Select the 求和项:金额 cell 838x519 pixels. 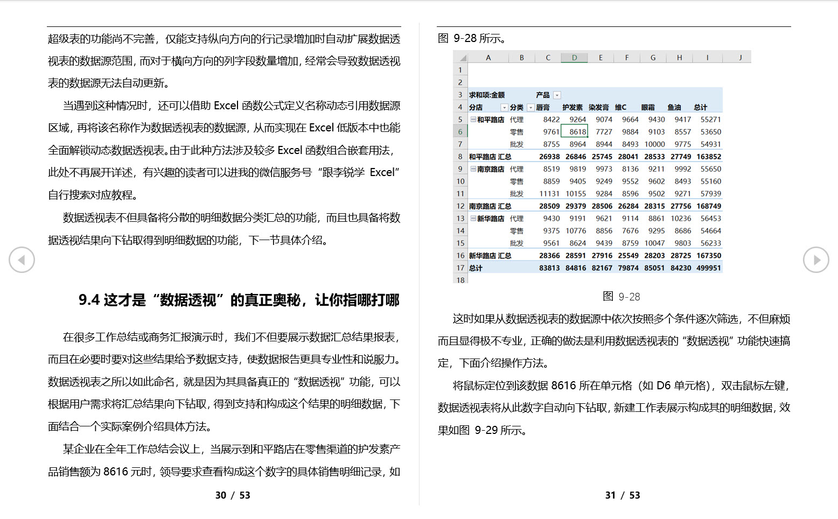coord(487,95)
